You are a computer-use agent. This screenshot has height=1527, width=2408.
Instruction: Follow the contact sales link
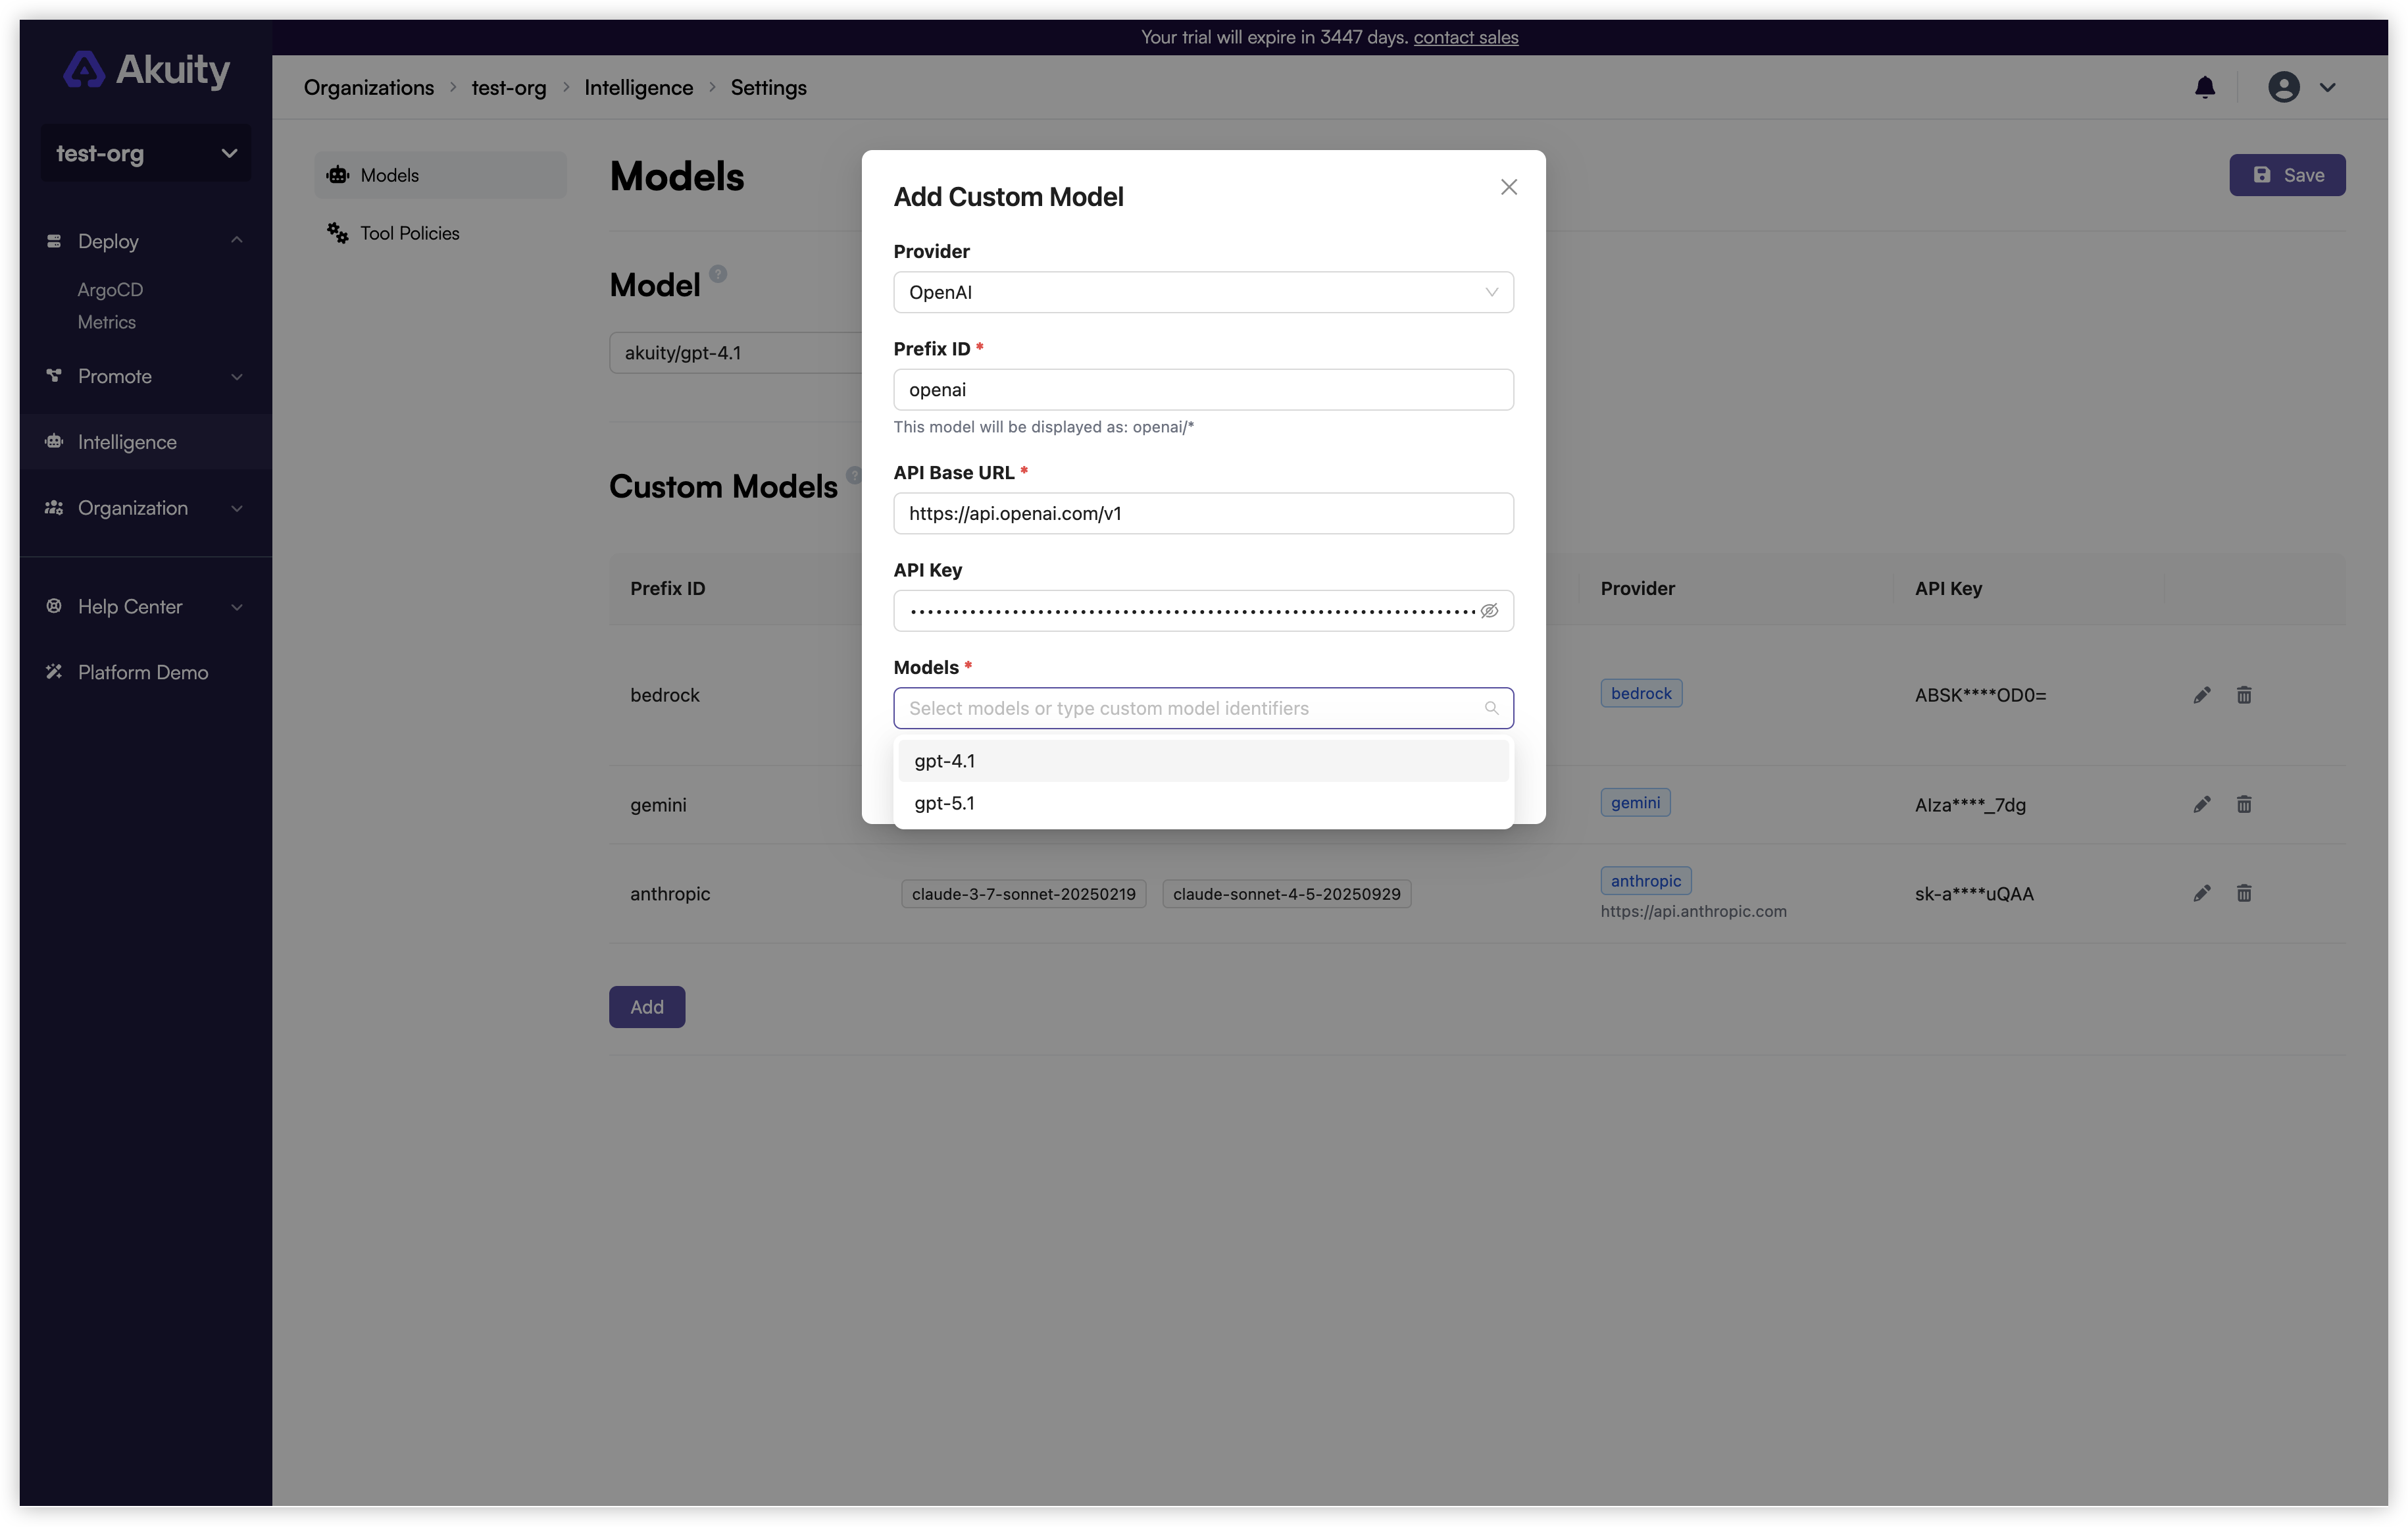point(1465,37)
